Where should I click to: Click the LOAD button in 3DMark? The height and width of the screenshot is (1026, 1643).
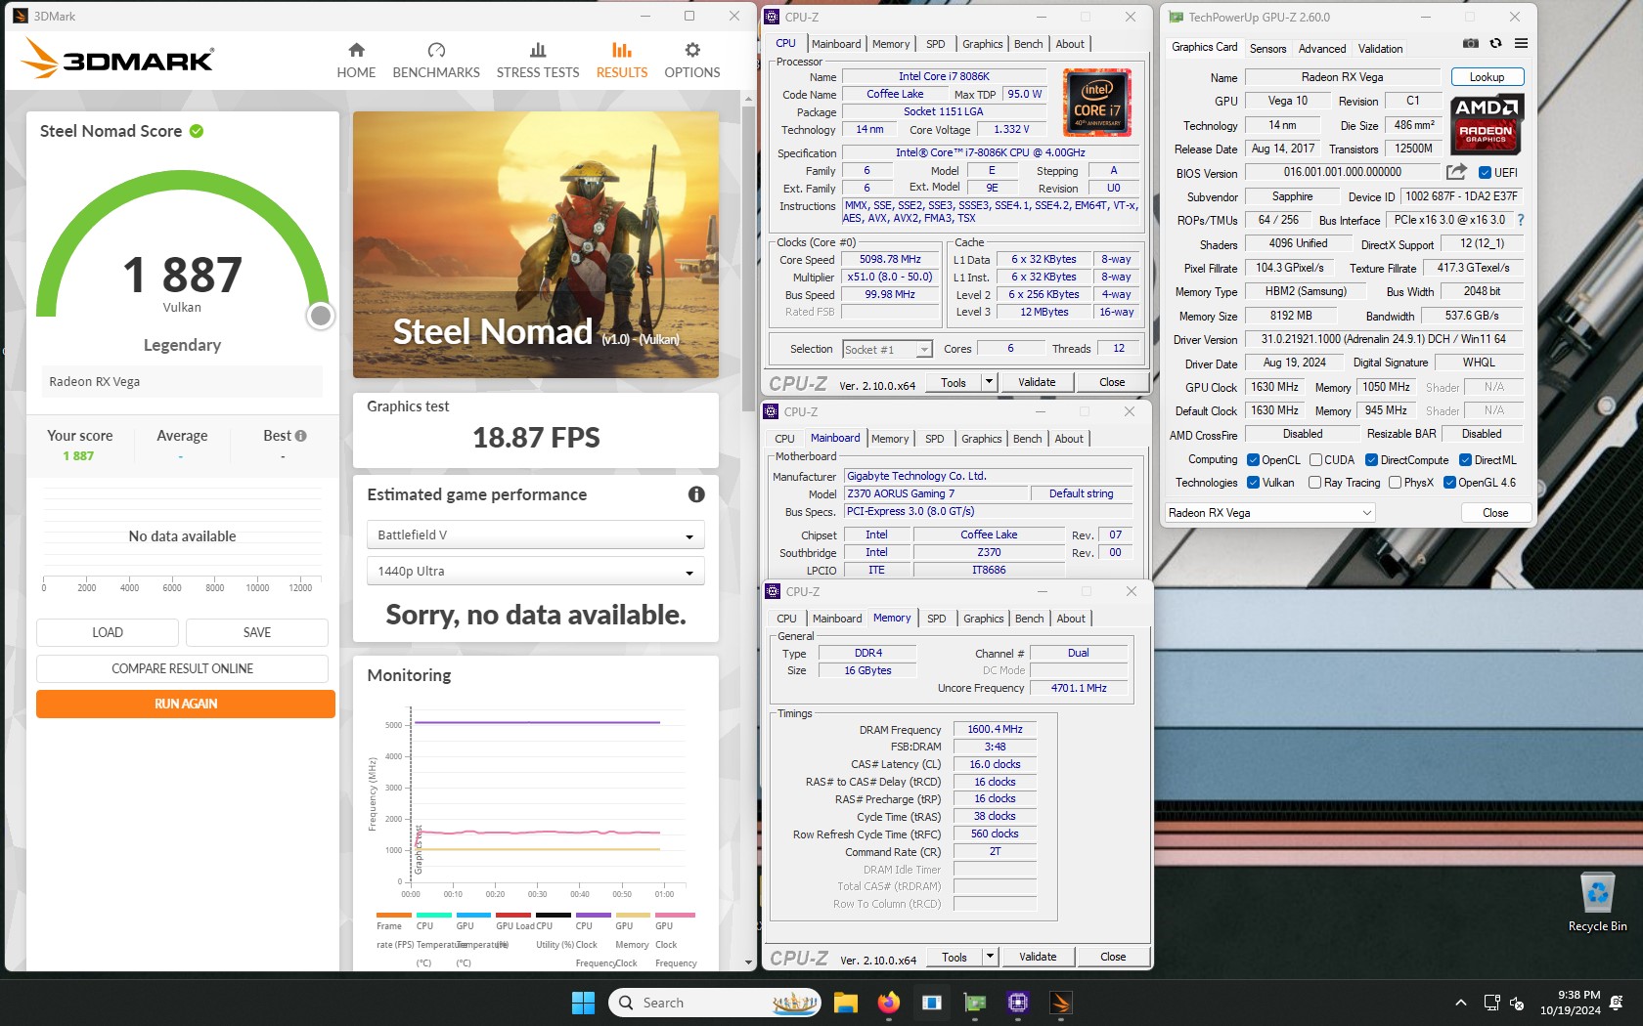[108, 632]
